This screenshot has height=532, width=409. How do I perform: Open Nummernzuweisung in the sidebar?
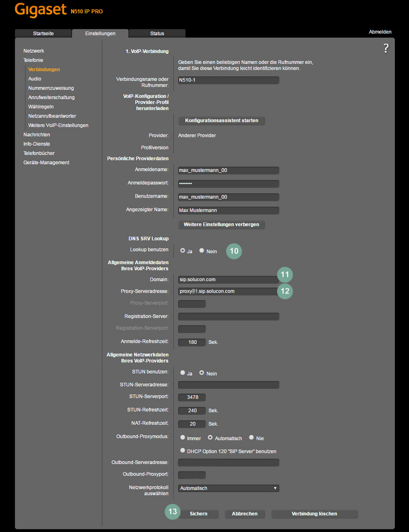coord(51,88)
